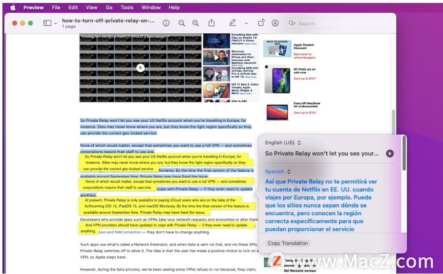Image resolution: width=443 pixels, height=274 pixels.
Task: Open the Go menu
Action: (109, 8)
